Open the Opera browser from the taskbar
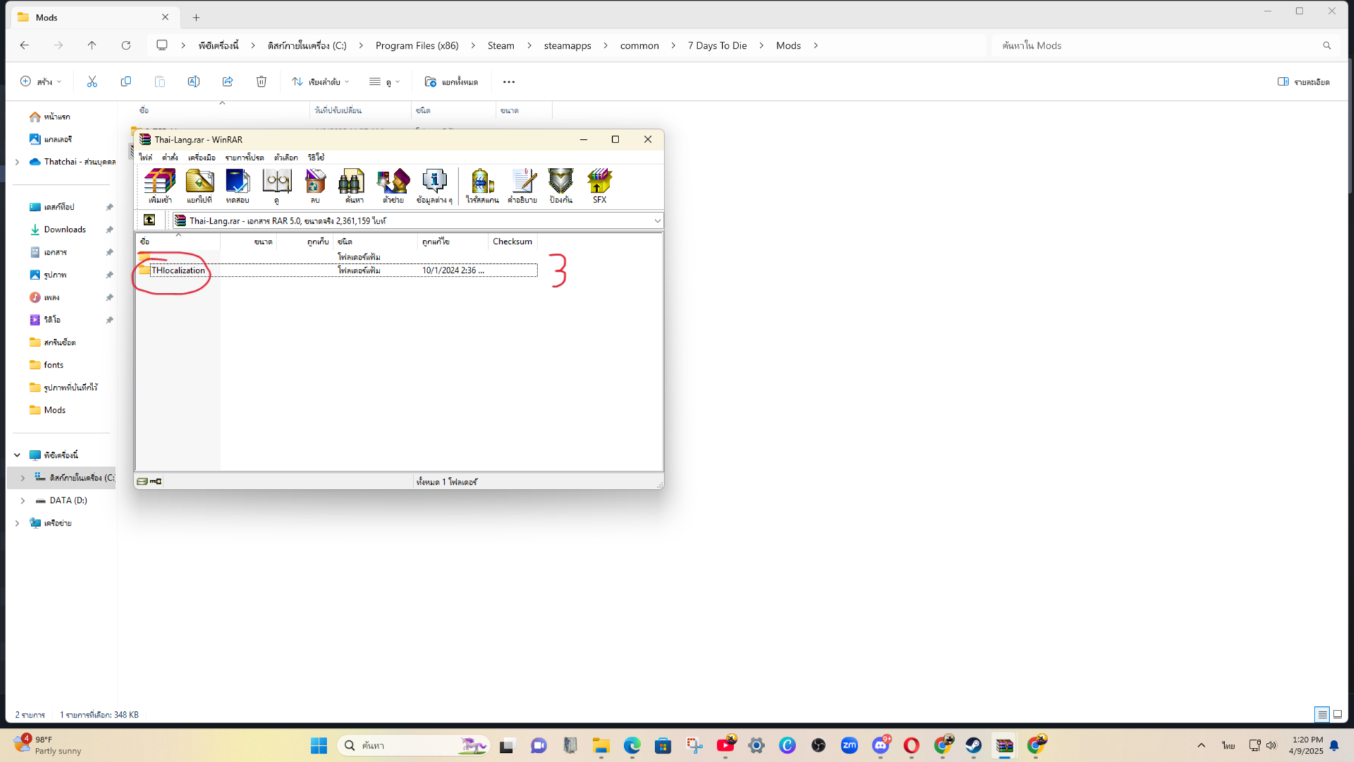Viewport: 1354px width, 762px height. point(911,745)
